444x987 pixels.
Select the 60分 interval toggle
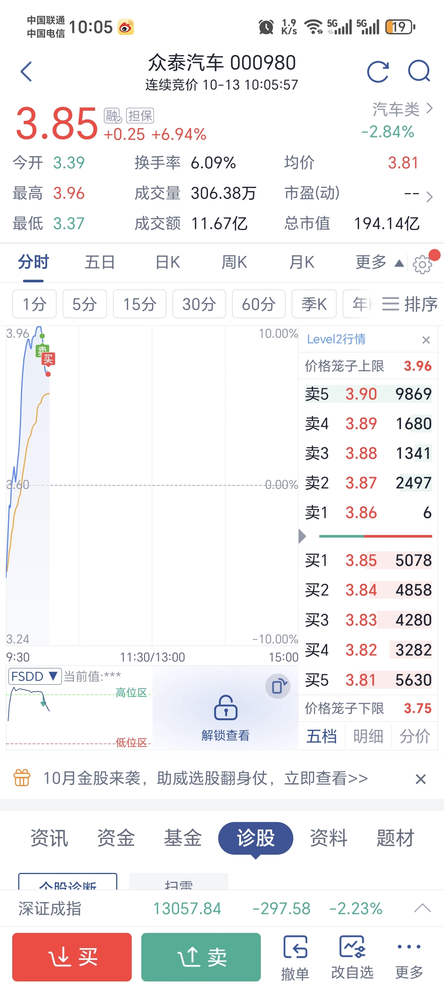click(x=259, y=304)
